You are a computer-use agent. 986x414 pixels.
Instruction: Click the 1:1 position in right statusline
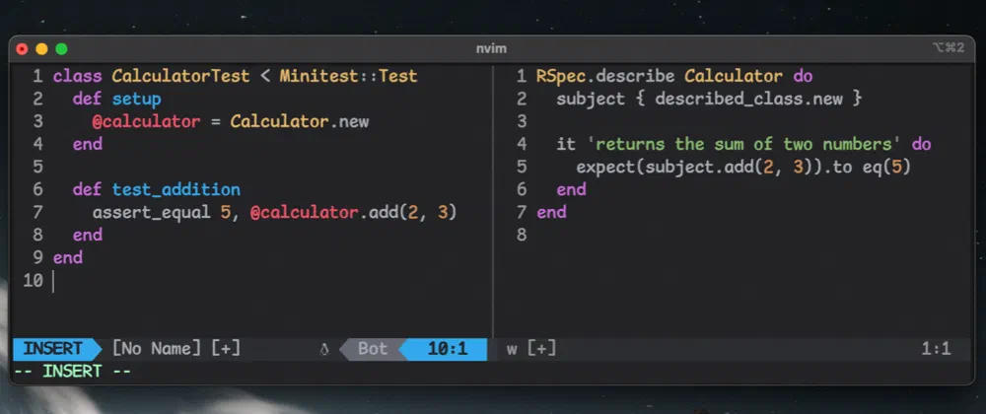(x=936, y=349)
